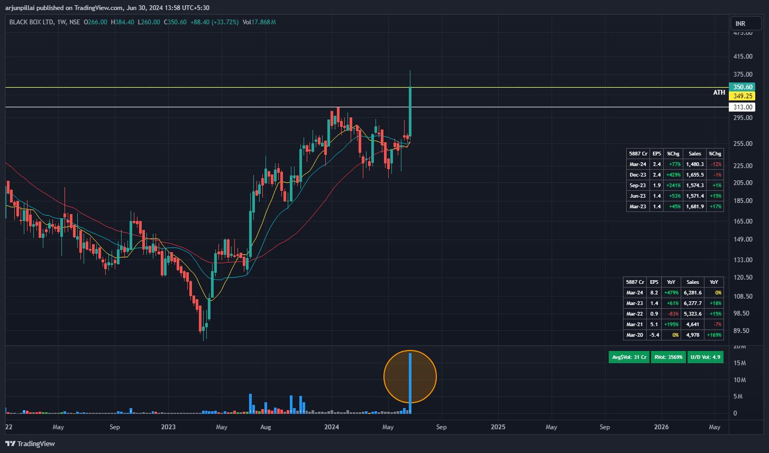769x453 pixels.
Task: Click the 89.50 price axis label
Action: point(741,331)
